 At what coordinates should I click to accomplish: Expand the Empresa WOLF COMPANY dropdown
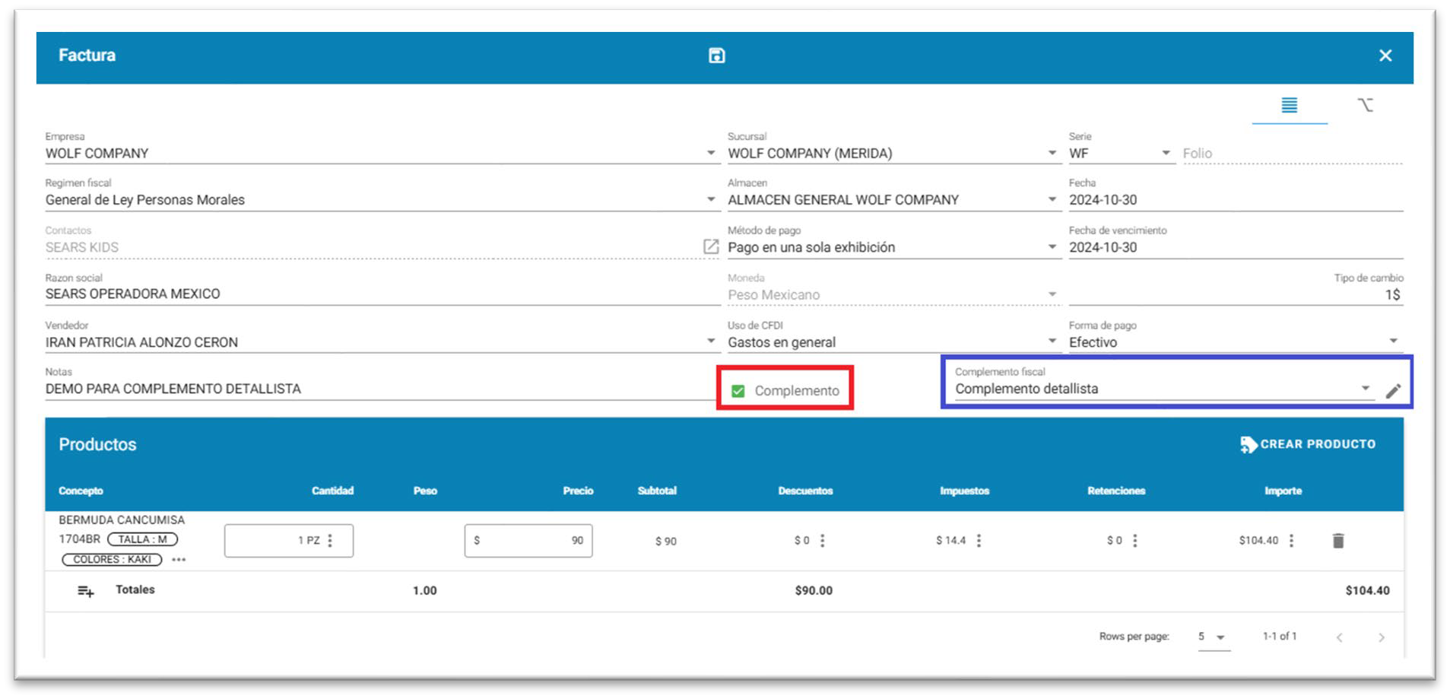(x=711, y=153)
